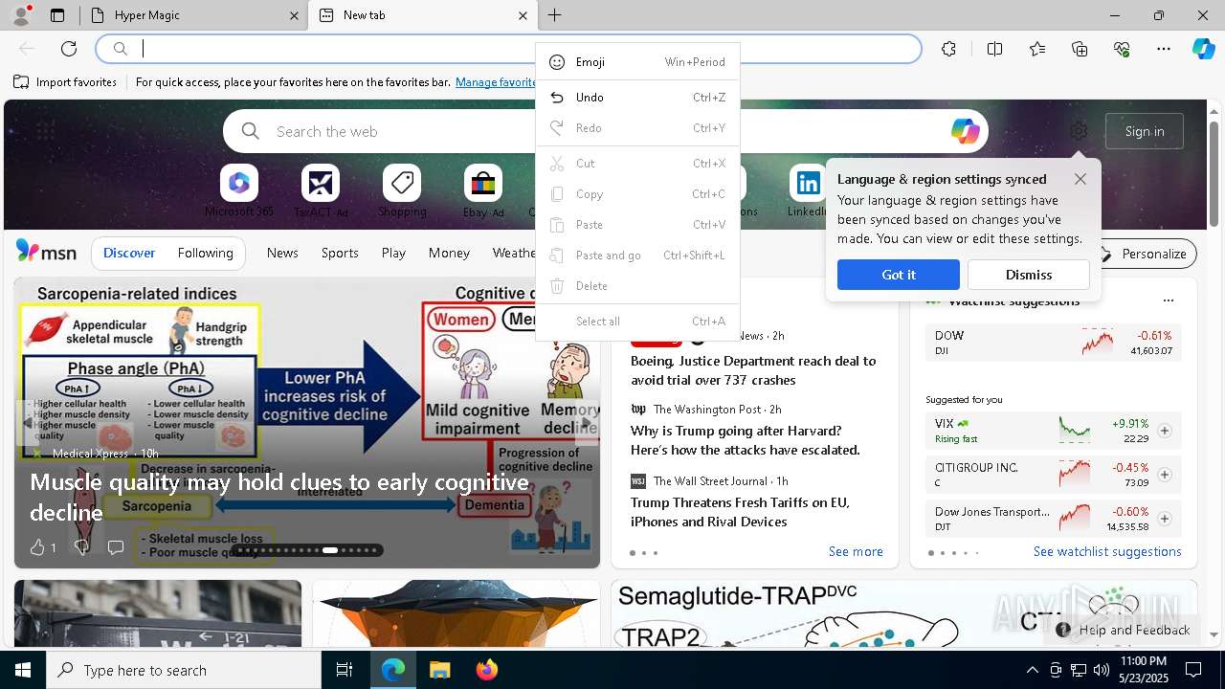This screenshot has width=1225, height=689.
Task: Show hidden system tray icons
Action: point(1032,670)
